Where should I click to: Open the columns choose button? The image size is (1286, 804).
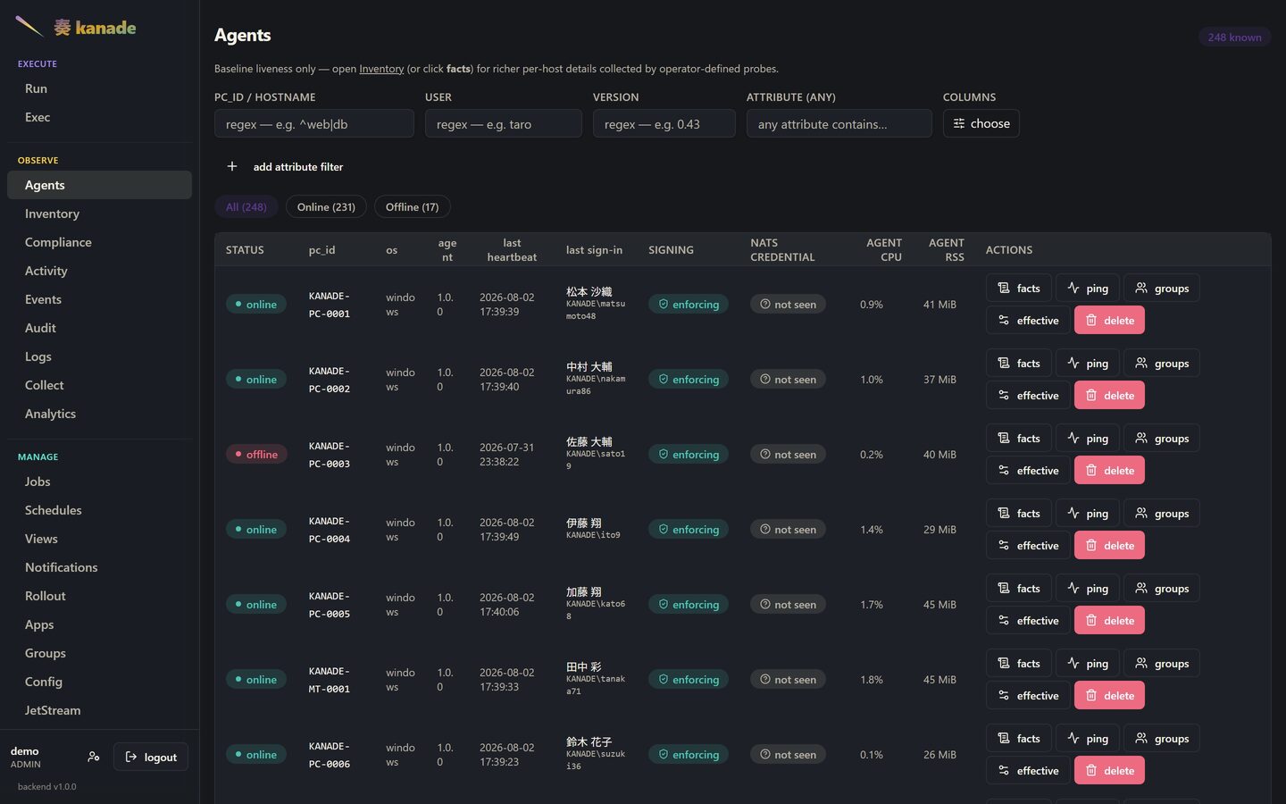[981, 123]
